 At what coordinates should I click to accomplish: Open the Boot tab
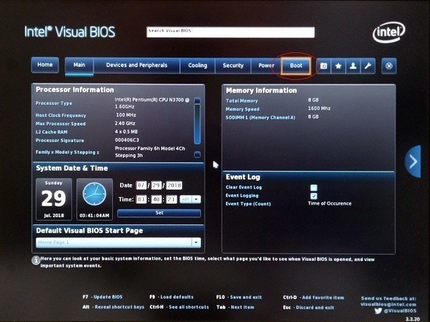coord(296,66)
